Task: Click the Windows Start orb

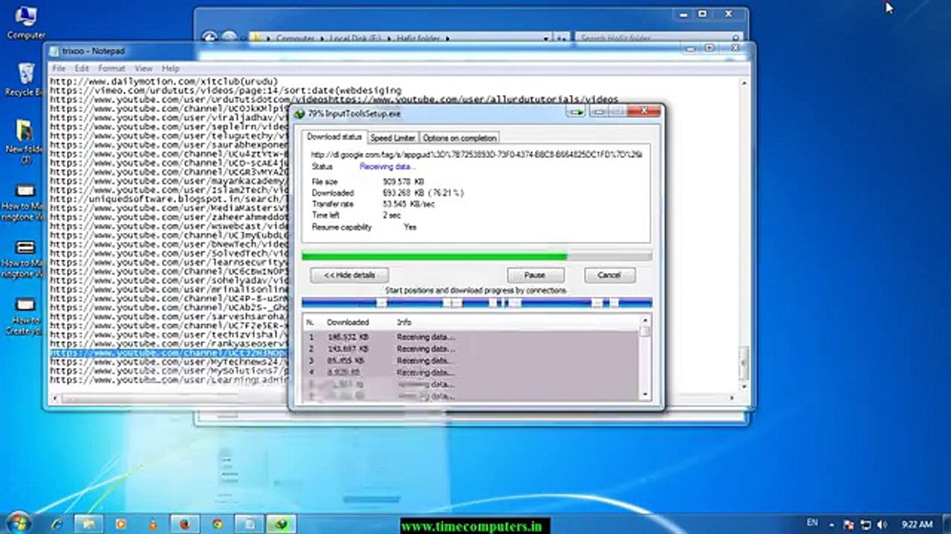Action: tap(18, 522)
